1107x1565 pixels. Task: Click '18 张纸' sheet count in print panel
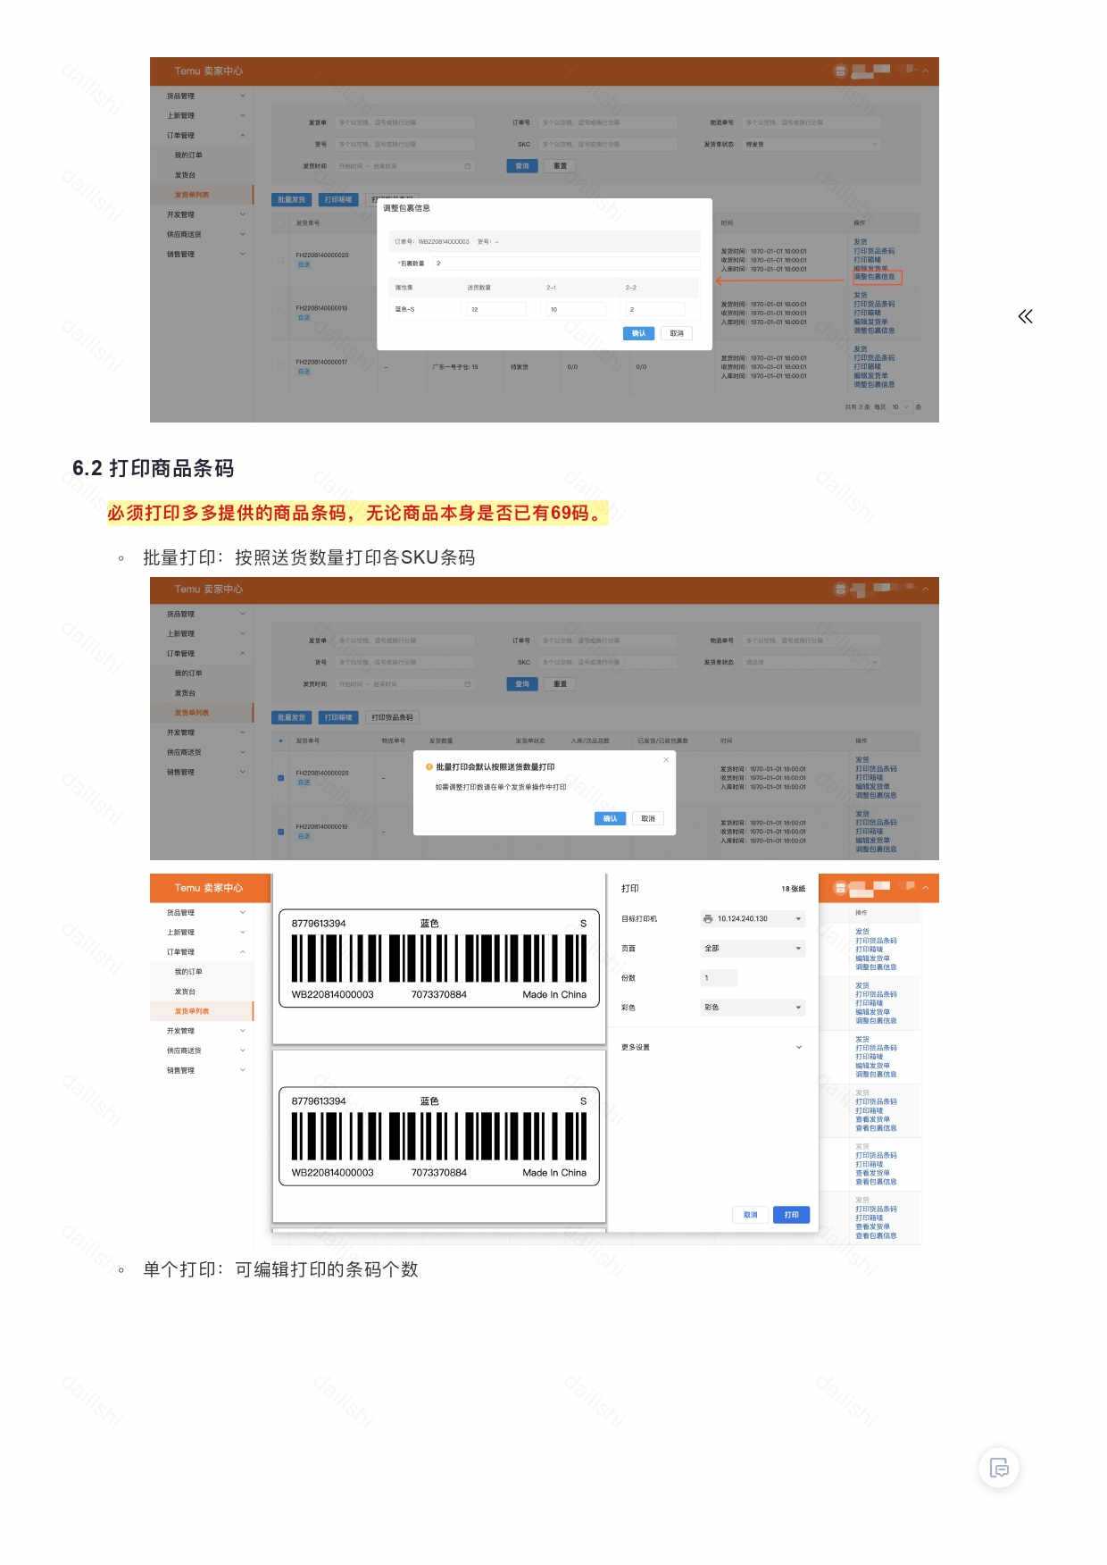click(x=793, y=889)
